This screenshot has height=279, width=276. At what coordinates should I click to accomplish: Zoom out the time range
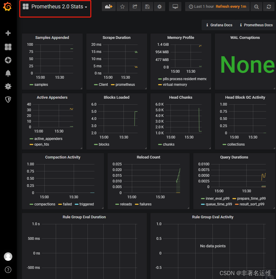(x=256, y=7)
